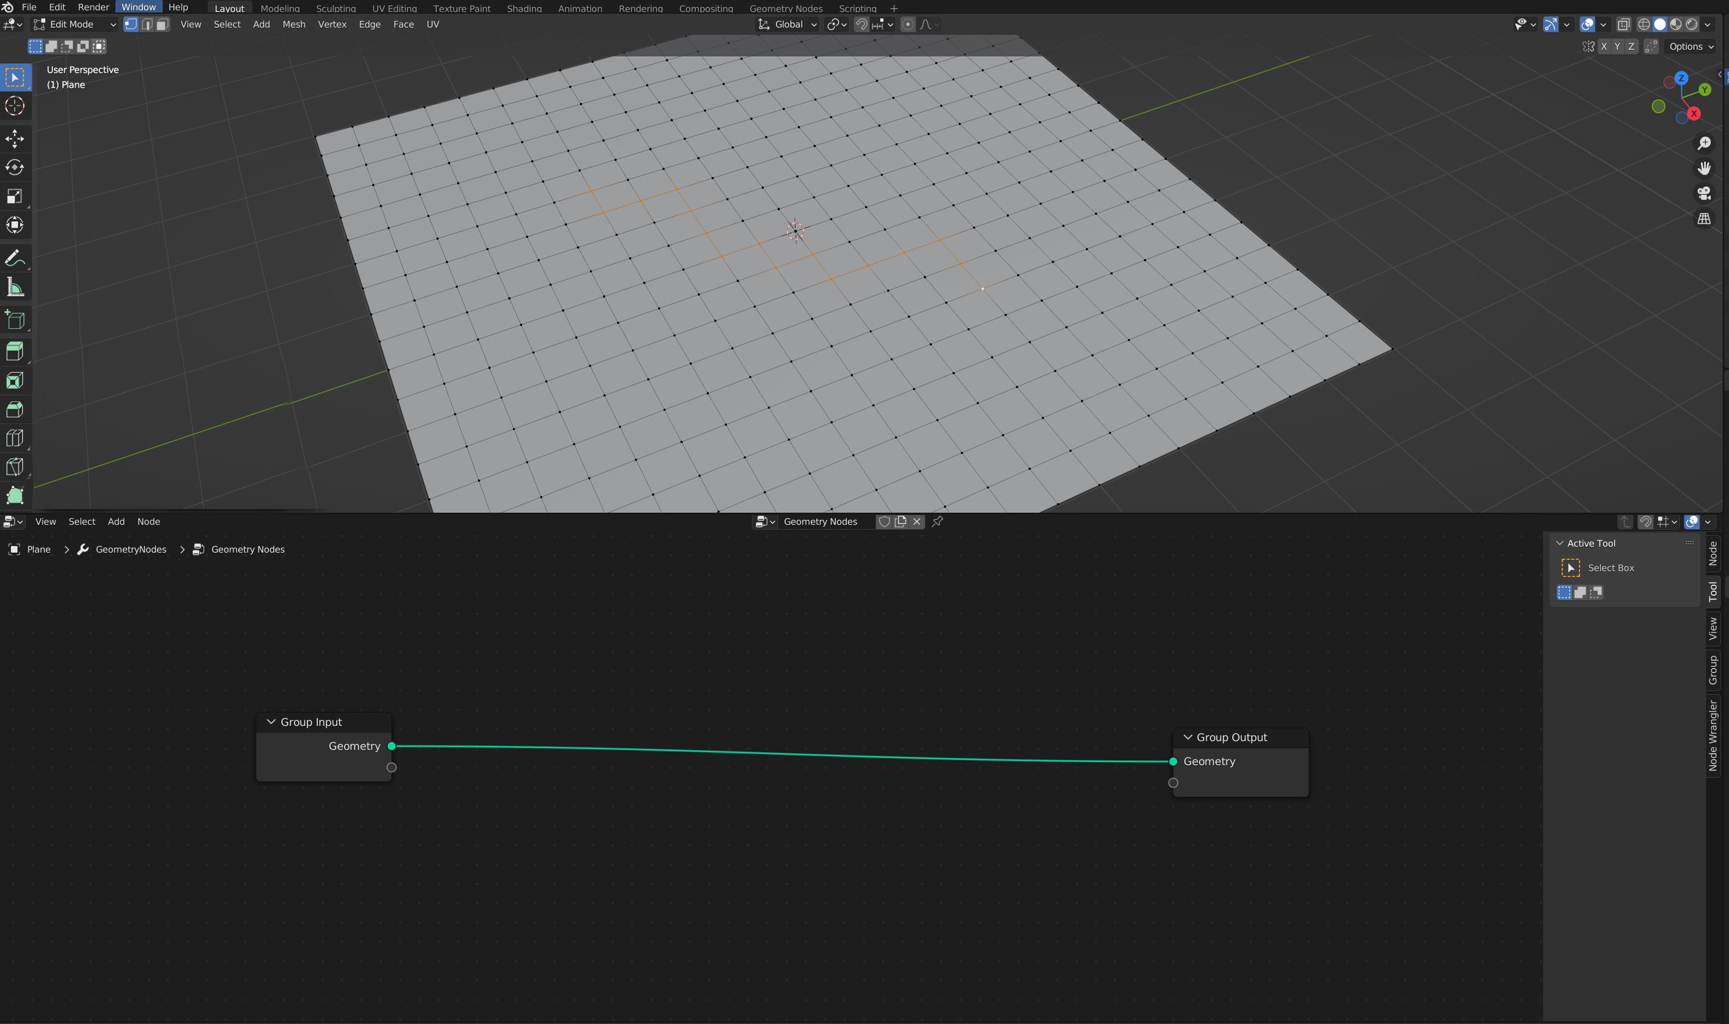Click the fake user shield icon
Image resolution: width=1729 pixels, height=1024 pixels.
[884, 522]
